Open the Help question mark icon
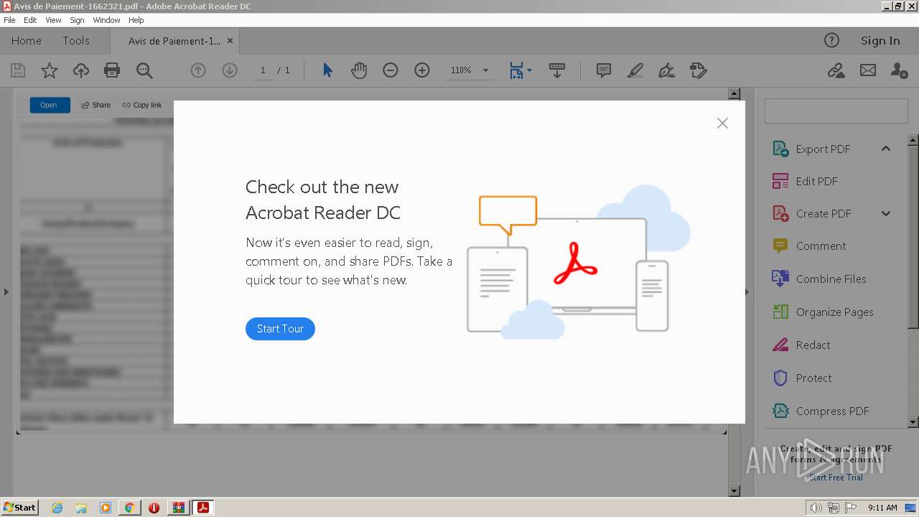The image size is (919, 517). [831, 41]
